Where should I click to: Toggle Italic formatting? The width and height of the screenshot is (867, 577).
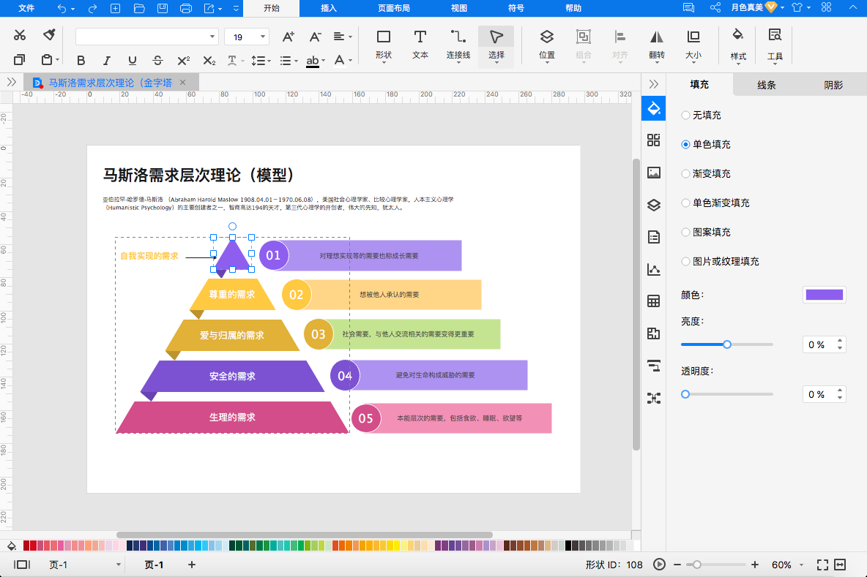pos(107,60)
